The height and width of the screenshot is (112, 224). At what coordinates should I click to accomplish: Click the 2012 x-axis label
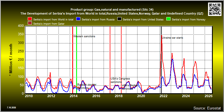click(52, 96)
